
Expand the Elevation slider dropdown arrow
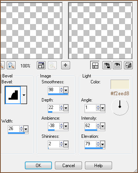pos(103,144)
